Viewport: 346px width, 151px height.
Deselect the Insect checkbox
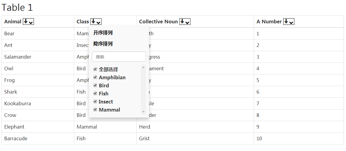[x=95, y=102]
